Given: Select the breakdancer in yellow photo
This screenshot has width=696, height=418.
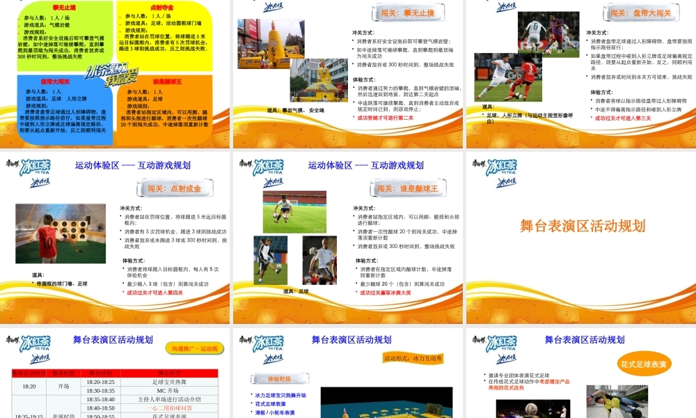Looking at the screenshot, I should (x=617, y=401).
